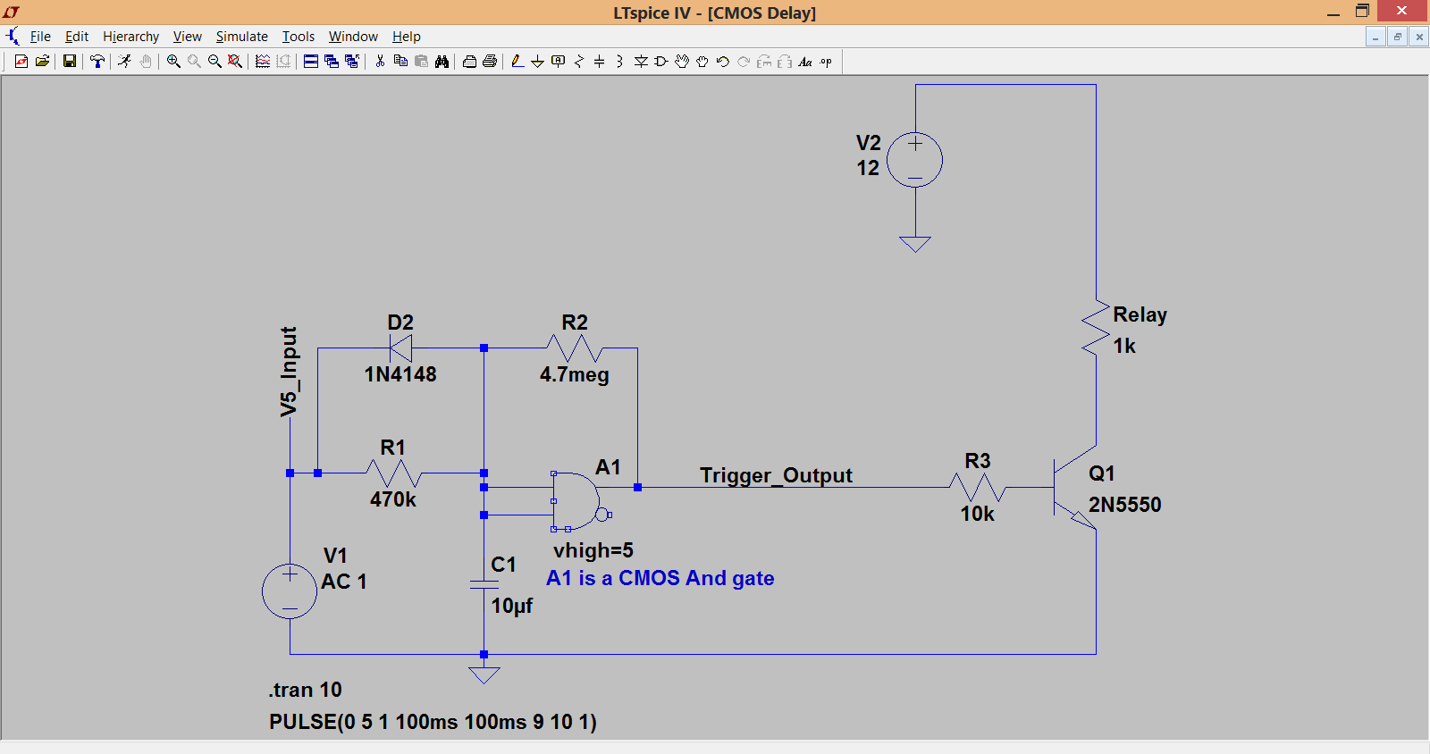Click the 470k resistor value
The height and width of the screenshot is (754, 1430).
(393, 499)
